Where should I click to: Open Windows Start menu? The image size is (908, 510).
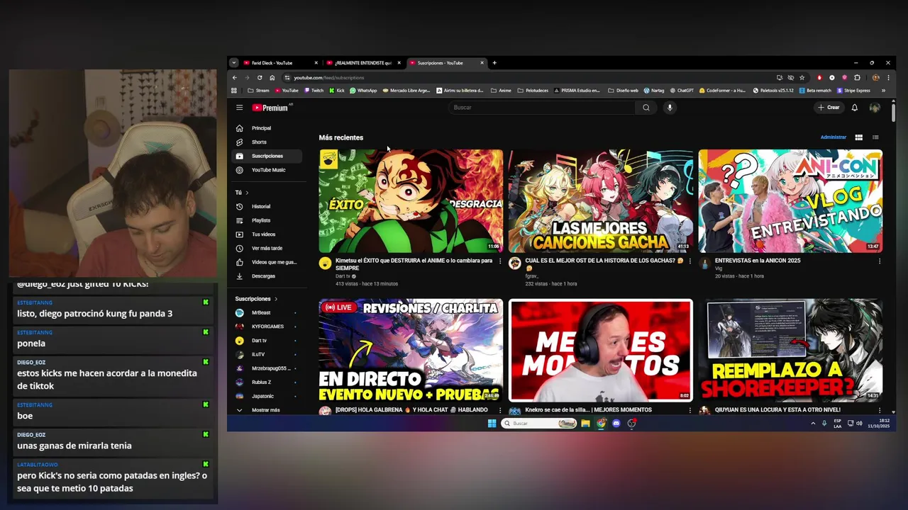492,424
